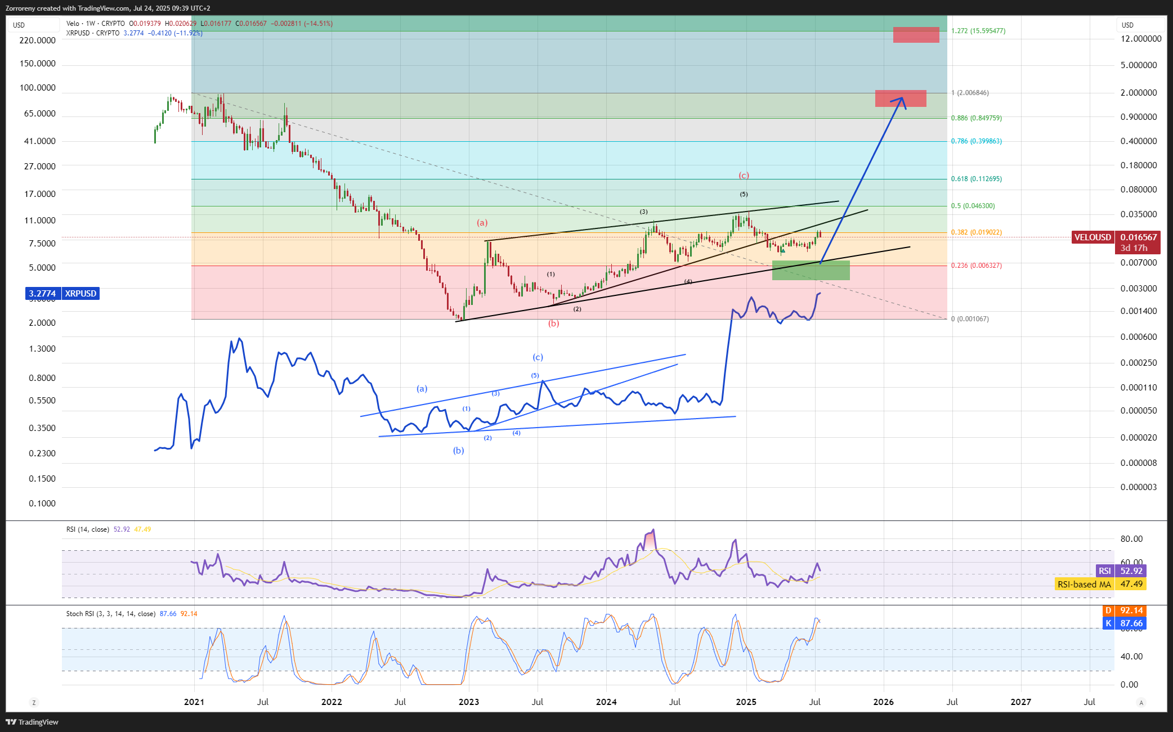Viewport: 1173px width, 732px height.
Task: Click 2021 on the time axis
Action: [194, 702]
